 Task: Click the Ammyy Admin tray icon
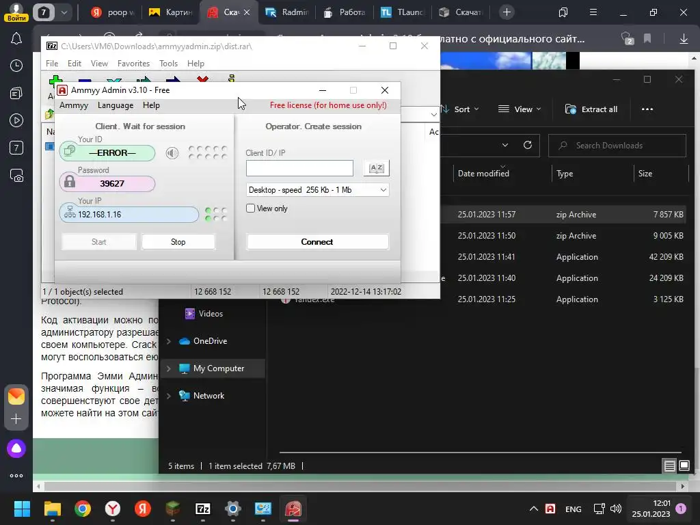click(550, 509)
